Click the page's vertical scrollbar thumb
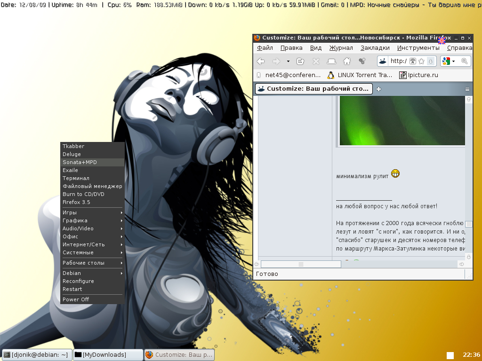 469,224
